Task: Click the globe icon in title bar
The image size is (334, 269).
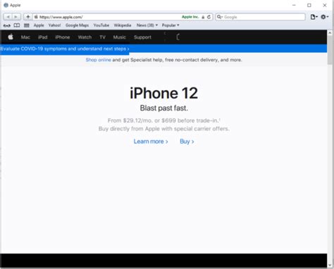Action: [6, 5]
